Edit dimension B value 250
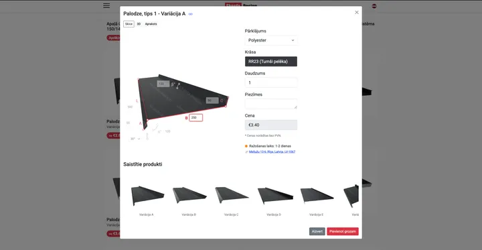The image size is (482, 250). pos(195,117)
